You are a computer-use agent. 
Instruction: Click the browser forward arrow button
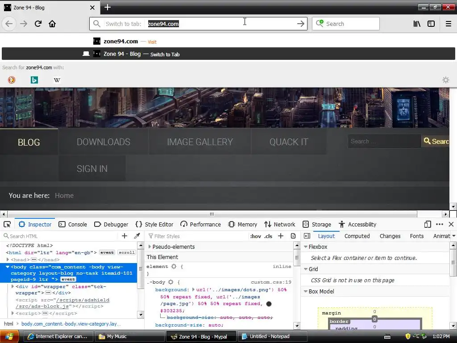[x=24, y=24]
